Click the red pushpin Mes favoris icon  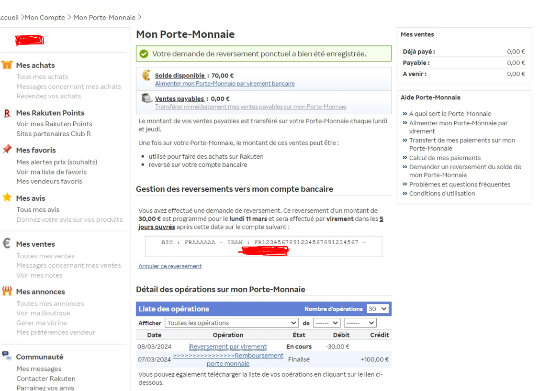[7, 150]
